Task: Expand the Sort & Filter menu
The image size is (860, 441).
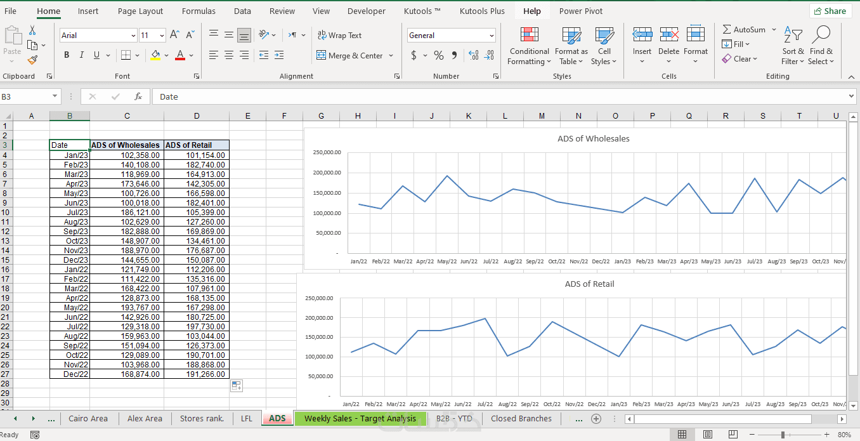Action: (x=793, y=46)
